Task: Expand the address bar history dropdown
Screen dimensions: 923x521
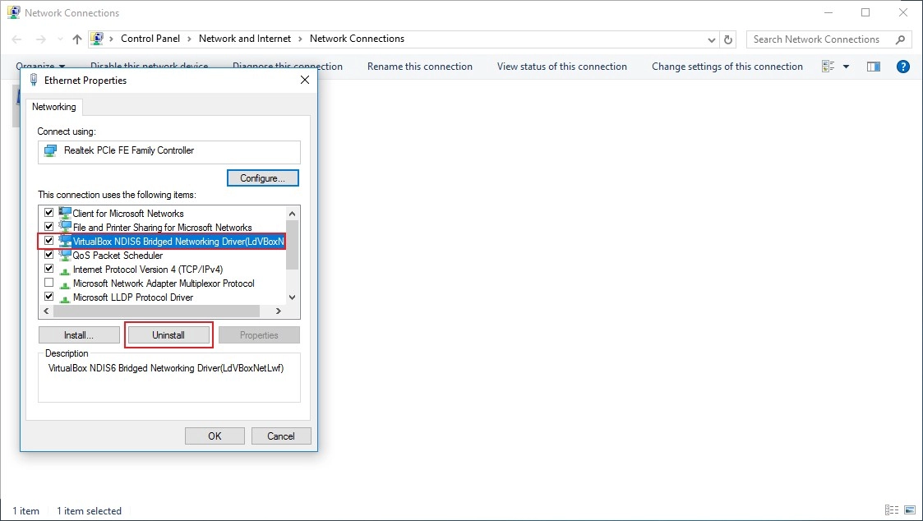Action: (712, 39)
